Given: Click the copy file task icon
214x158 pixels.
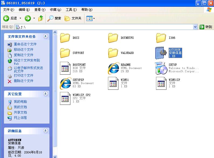Looking at the screenshot, I should tap(9, 55).
